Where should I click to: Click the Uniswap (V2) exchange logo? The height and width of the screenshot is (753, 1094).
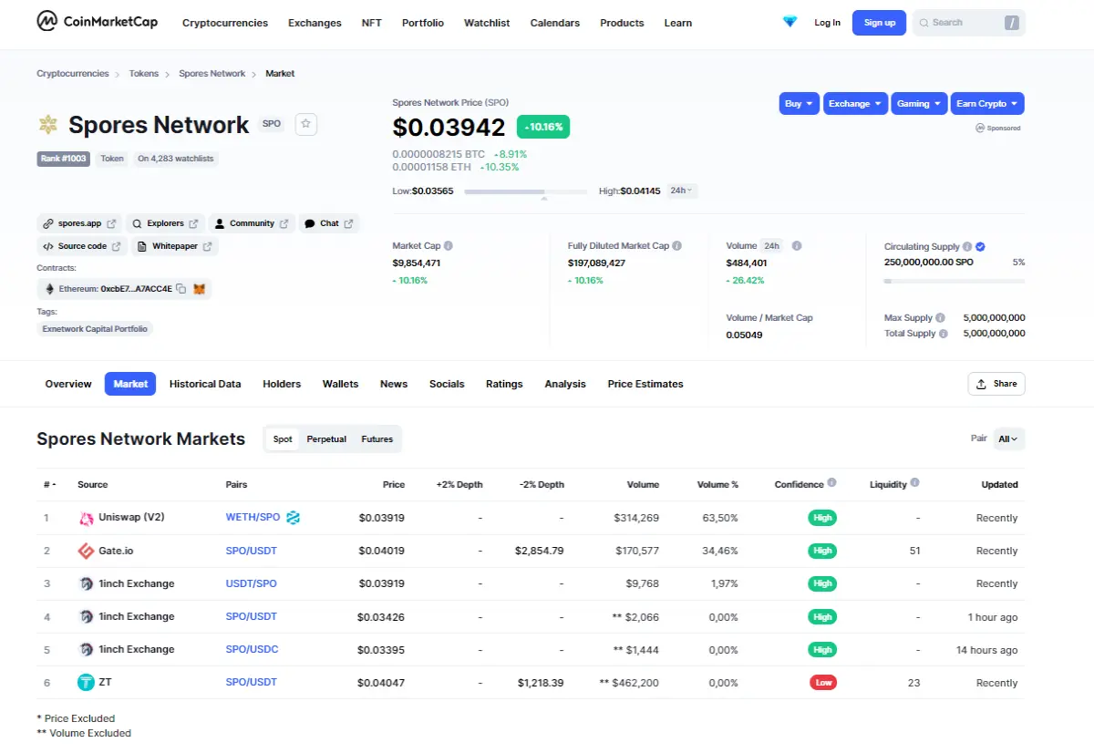[86, 518]
